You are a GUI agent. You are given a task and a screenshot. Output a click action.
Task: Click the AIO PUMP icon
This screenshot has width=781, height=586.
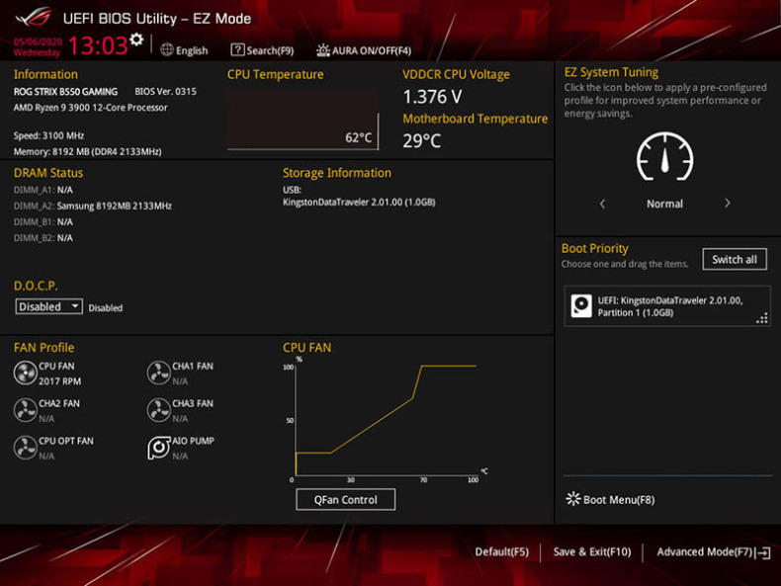coord(159,448)
